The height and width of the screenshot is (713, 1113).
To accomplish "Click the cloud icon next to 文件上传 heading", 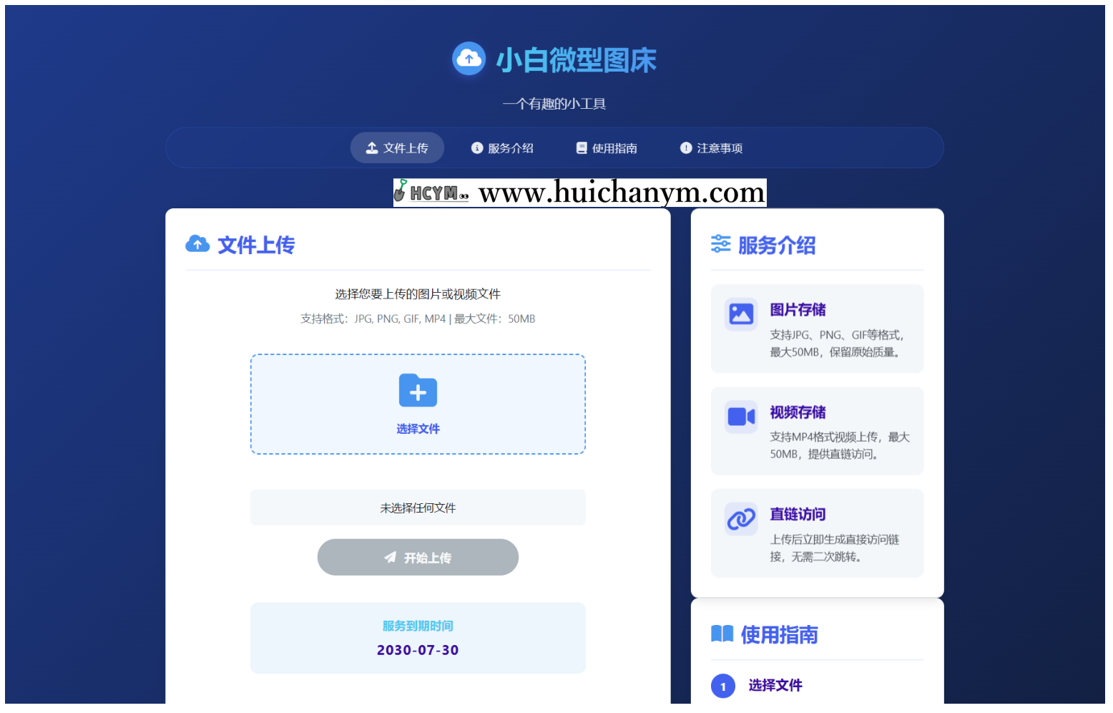I will 197,244.
